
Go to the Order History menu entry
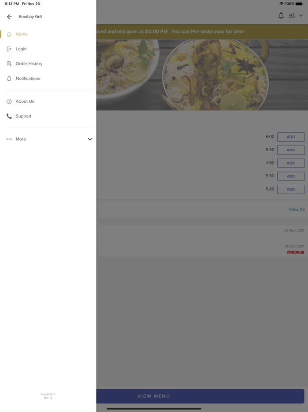click(29, 64)
